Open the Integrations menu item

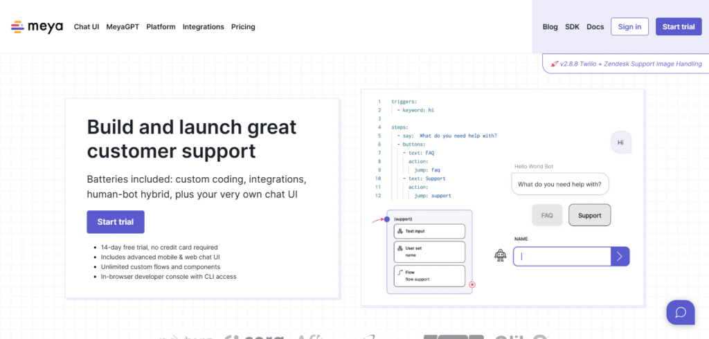(204, 27)
